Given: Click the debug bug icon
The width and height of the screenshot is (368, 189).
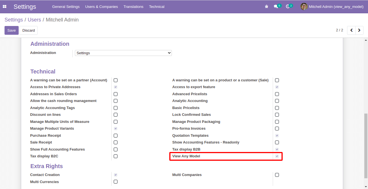Looking at the screenshot, I should 267,6.
